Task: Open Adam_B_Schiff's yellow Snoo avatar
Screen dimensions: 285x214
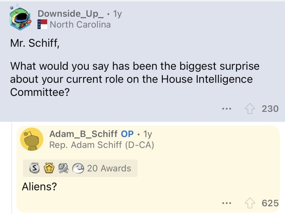Action: click(x=32, y=139)
